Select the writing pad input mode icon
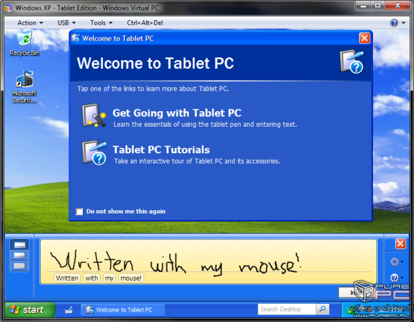 [20, 245]
